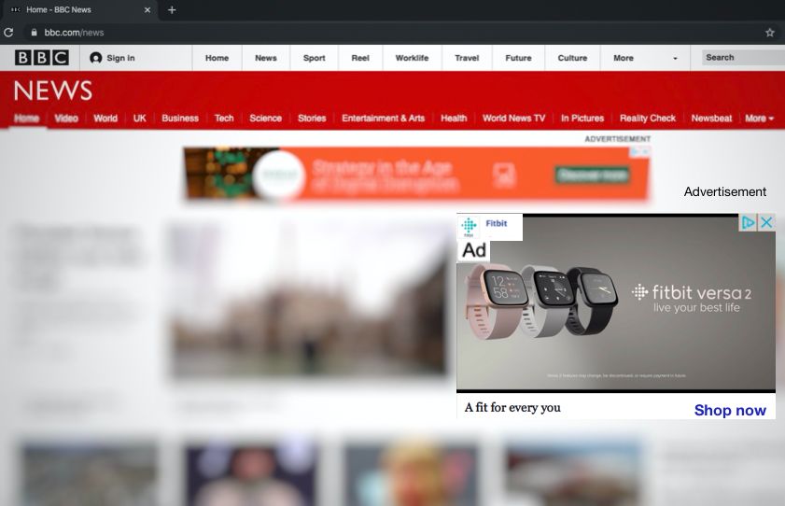Screen dimensions: 785x506
Task: Open the Stories section
Action: [x=312, y=119]
